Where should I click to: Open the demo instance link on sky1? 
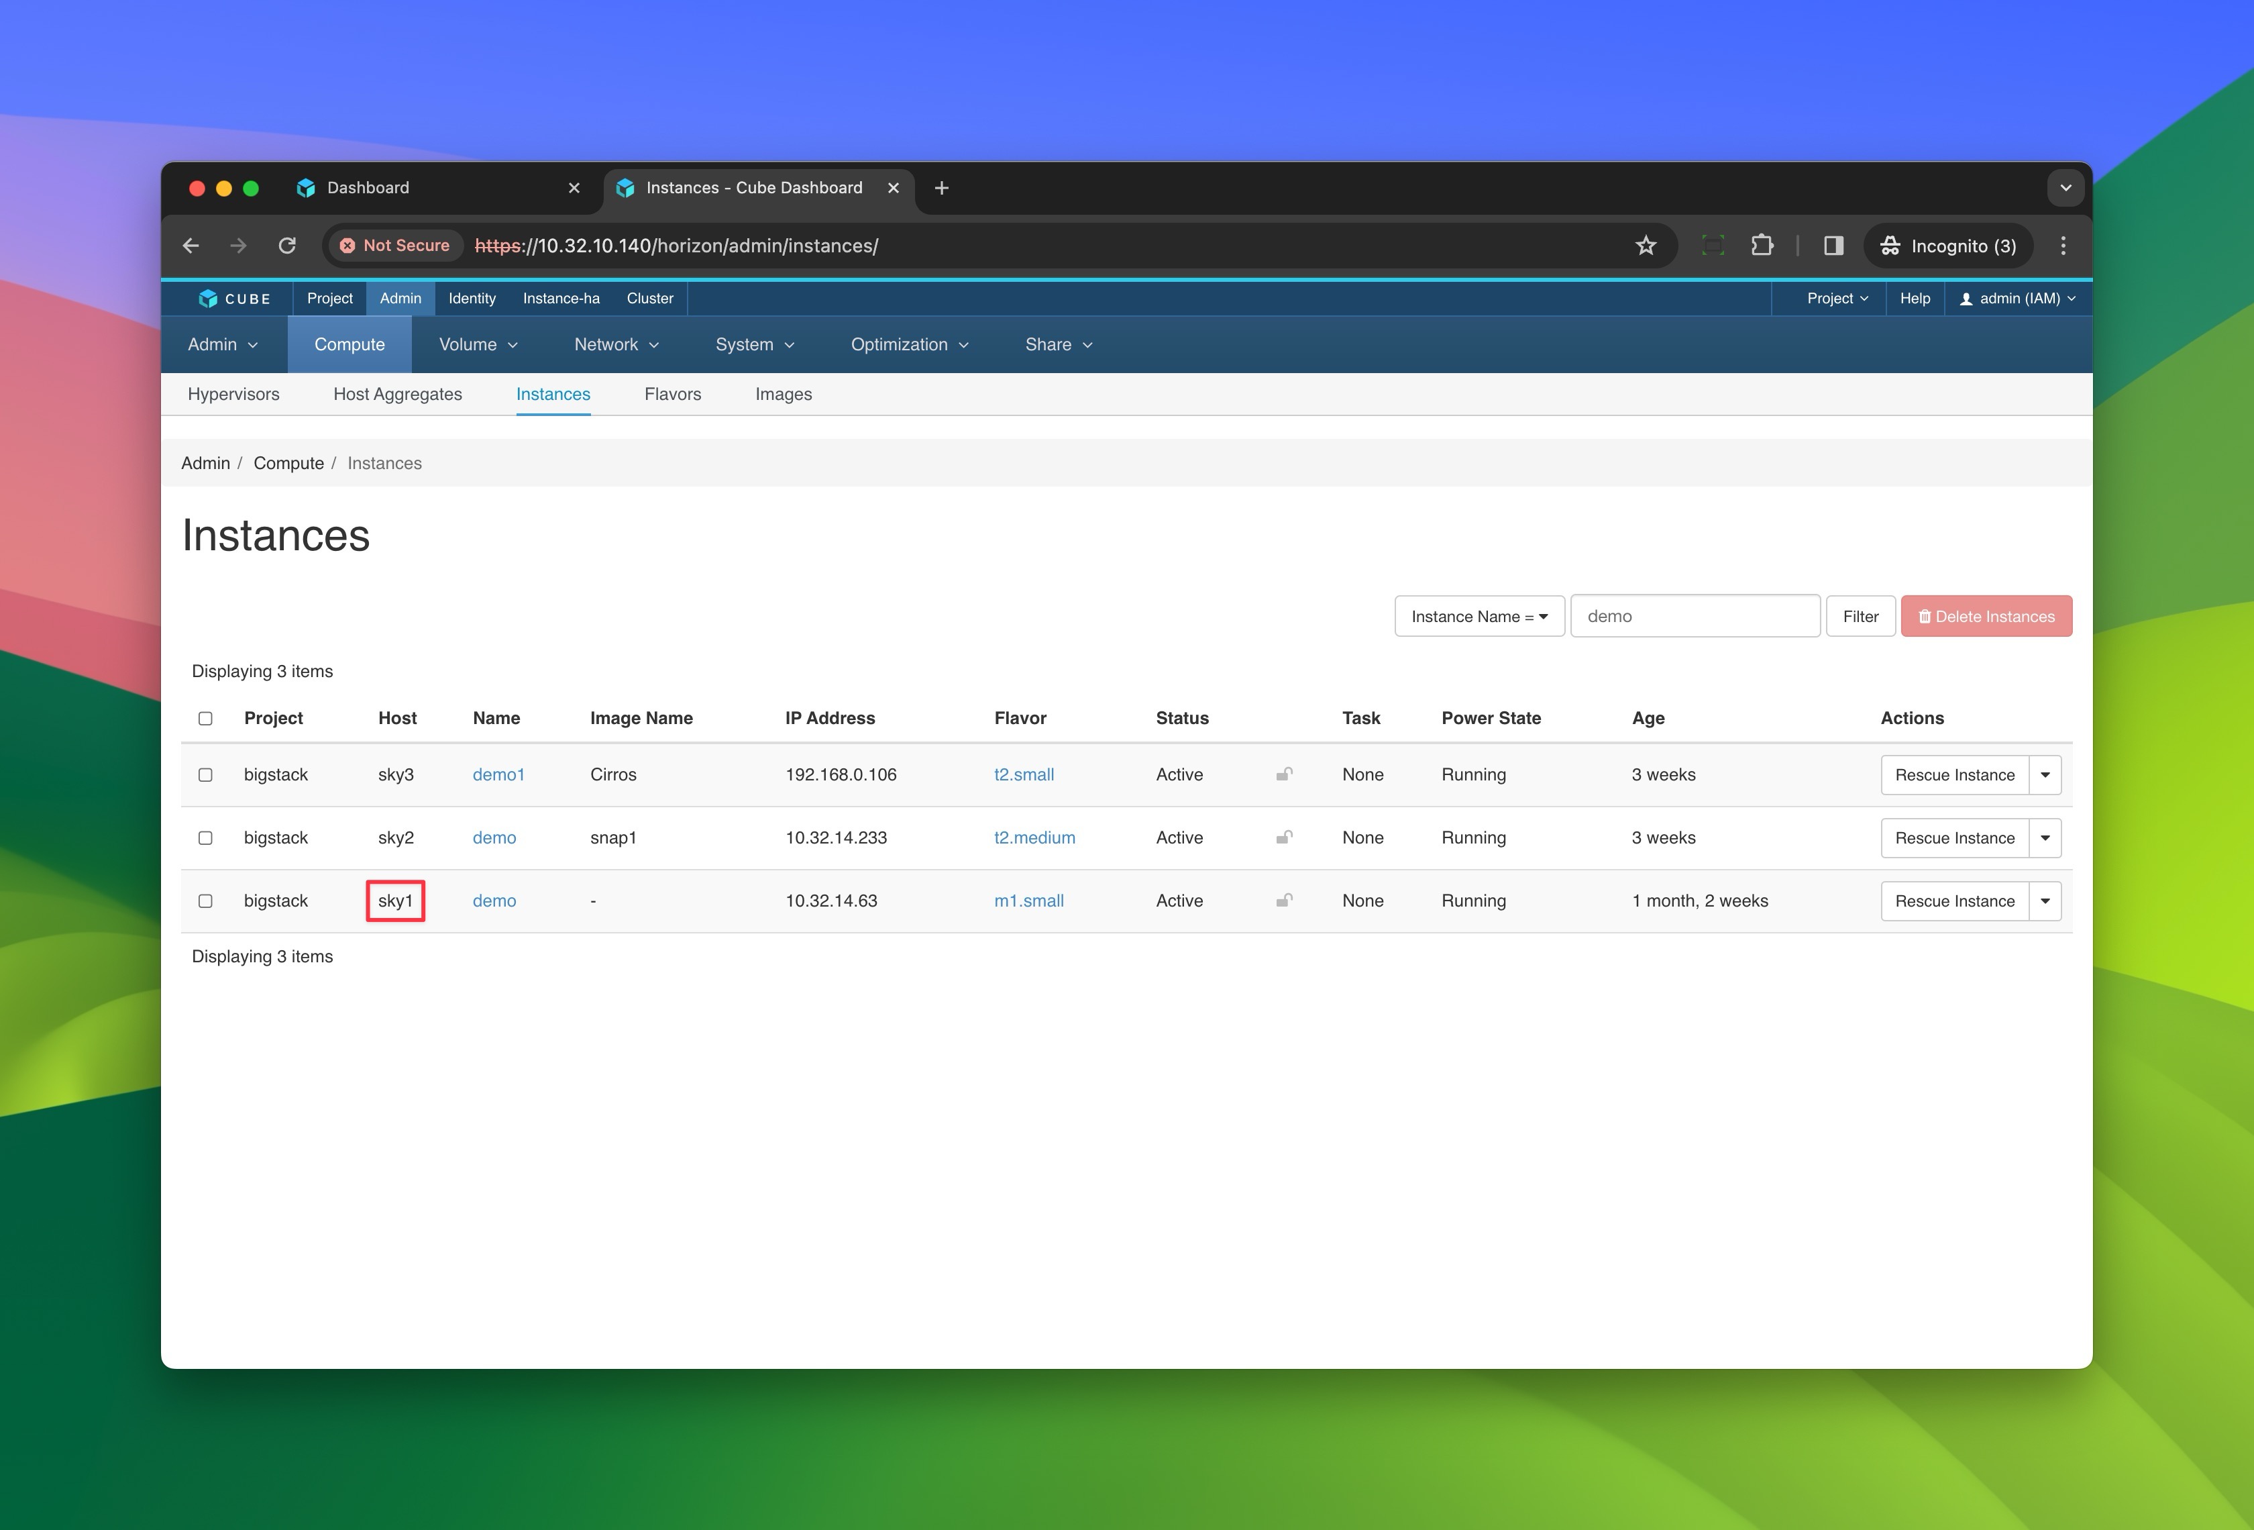494,901
